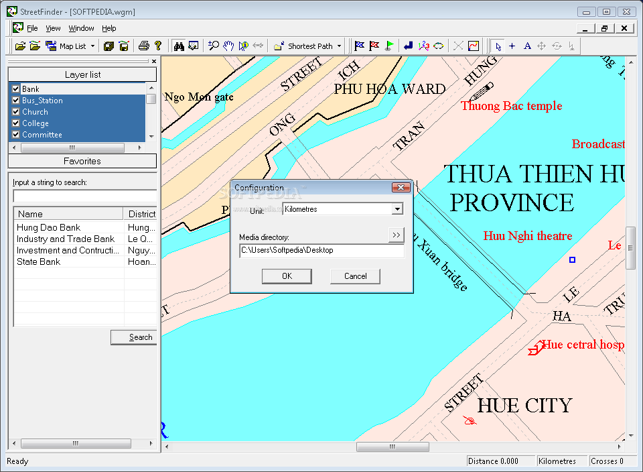Click the save all floppy disks icon

point(109,46)
